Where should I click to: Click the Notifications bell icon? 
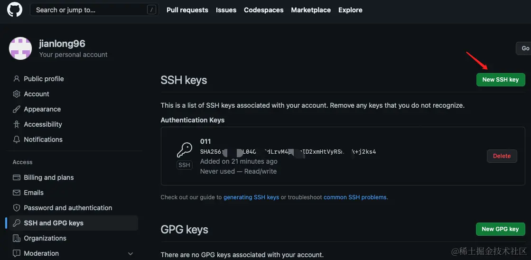point(17,139)
